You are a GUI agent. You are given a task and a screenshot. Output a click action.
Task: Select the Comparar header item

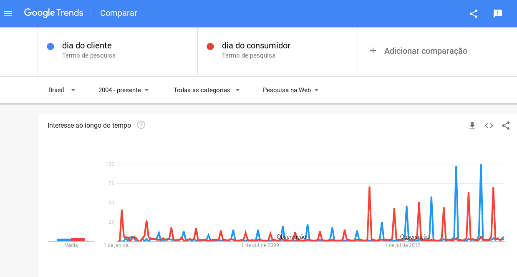tap(119, 13)
